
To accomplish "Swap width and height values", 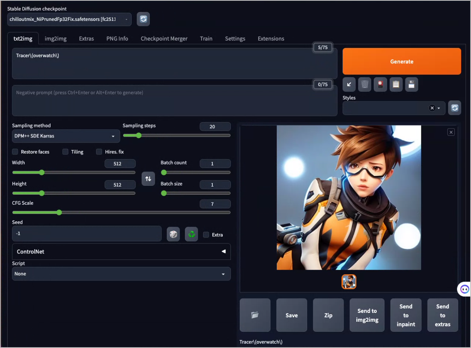I will click(148, 178).
